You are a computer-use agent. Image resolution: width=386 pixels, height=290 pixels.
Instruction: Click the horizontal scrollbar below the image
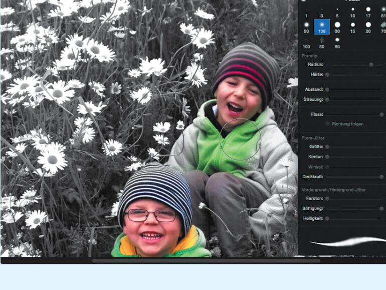[x=206, y=260]
